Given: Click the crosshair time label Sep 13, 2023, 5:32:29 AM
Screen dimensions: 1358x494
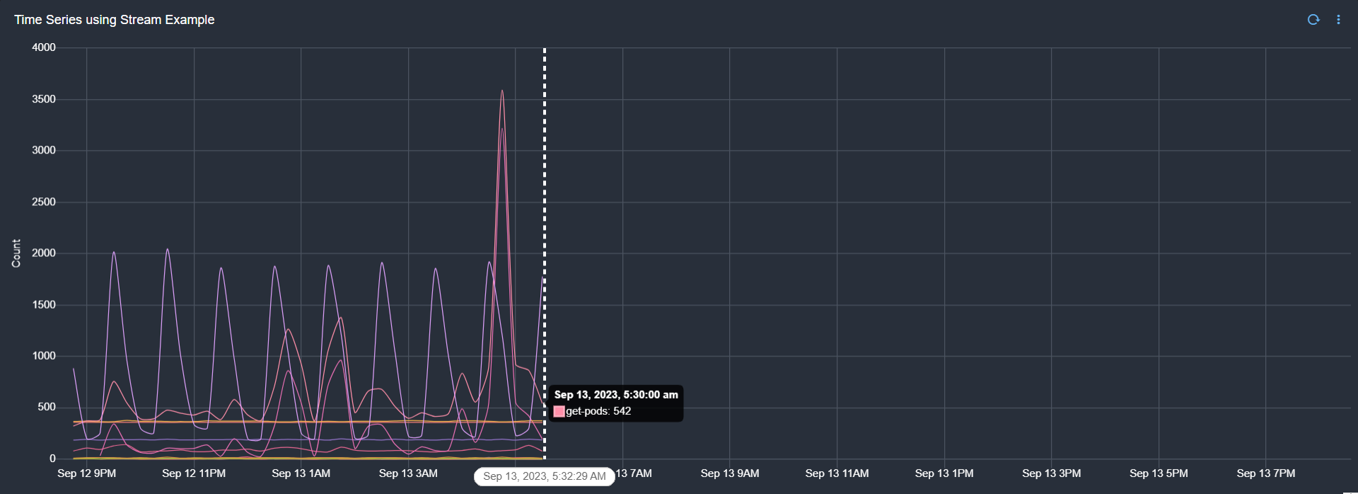Looking at the screenshot, I should (545, 476).
